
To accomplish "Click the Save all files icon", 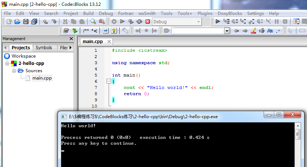I will 34,22.
